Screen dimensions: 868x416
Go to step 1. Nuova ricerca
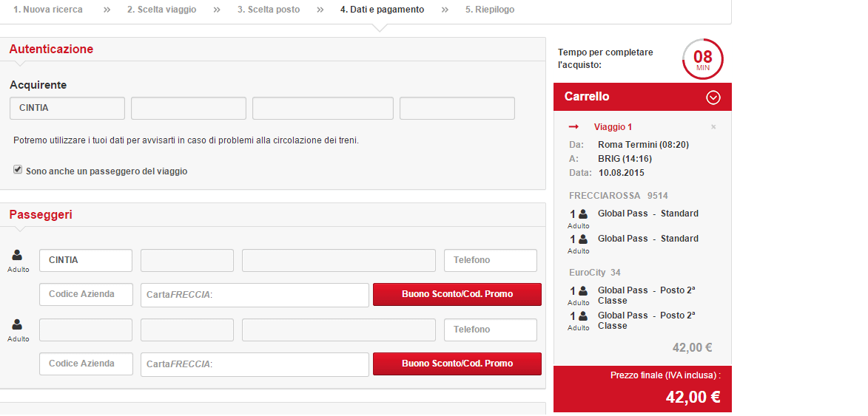[x=48, y=10]
